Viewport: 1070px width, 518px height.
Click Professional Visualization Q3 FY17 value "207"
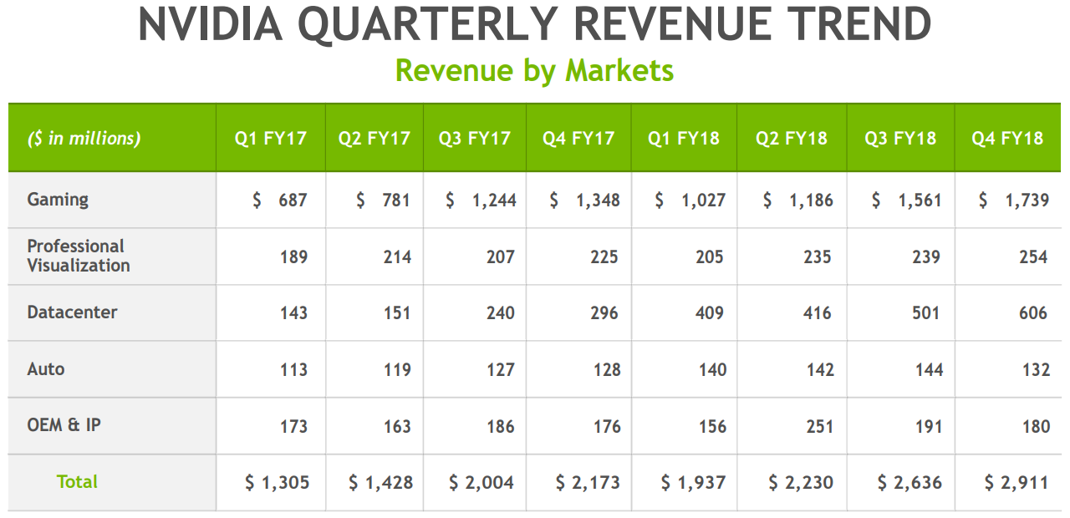[500, 256]
